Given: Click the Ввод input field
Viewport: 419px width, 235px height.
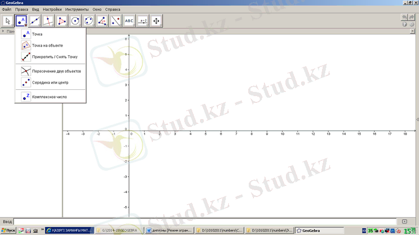Looking at the screenshot, I should [205, 221].
